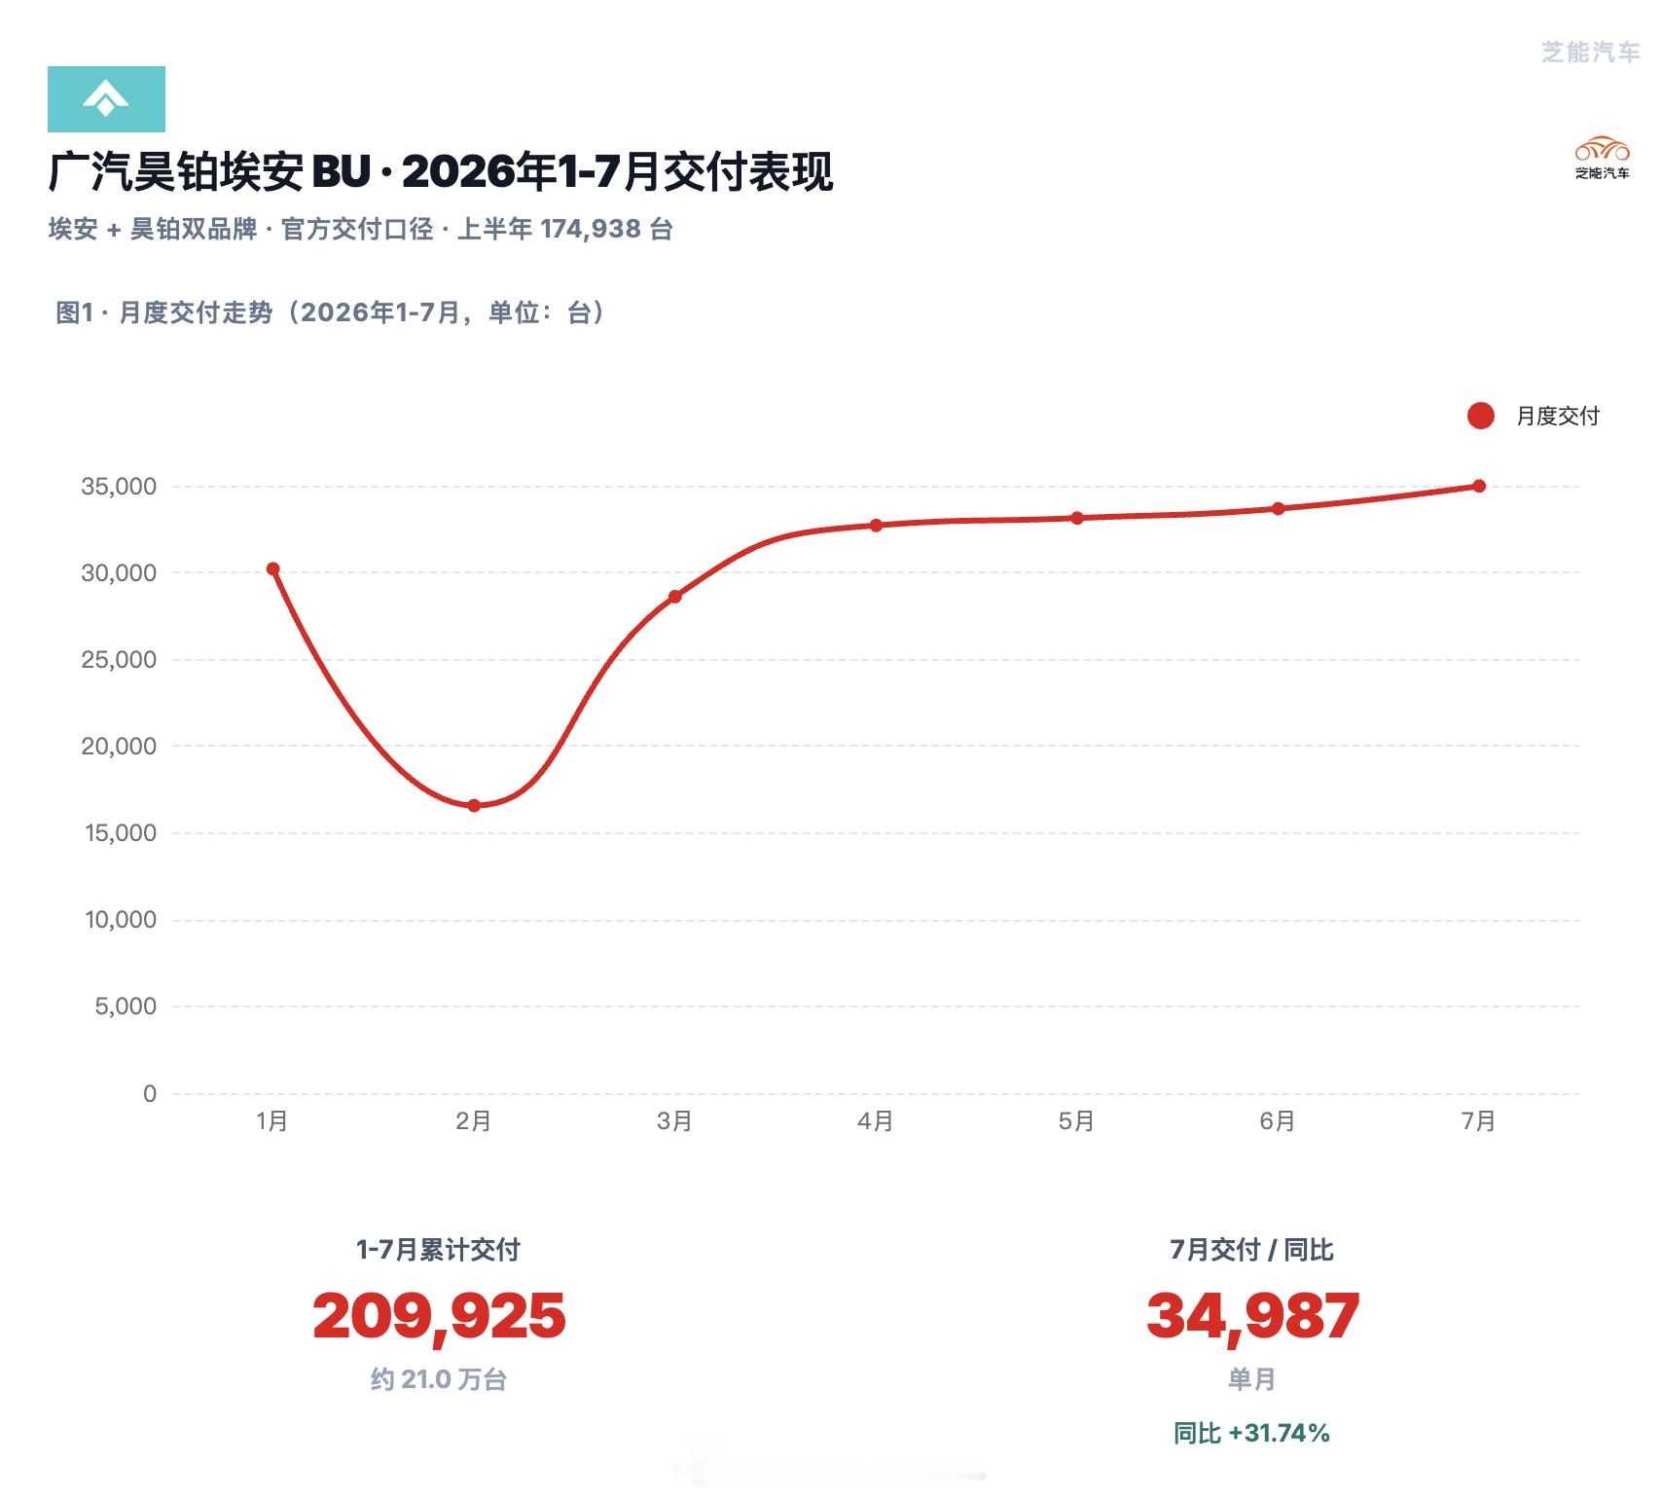
Task: Click the subtitle mentioning 174,938 台
Action: pyautogui.click(x=361, y=229)
